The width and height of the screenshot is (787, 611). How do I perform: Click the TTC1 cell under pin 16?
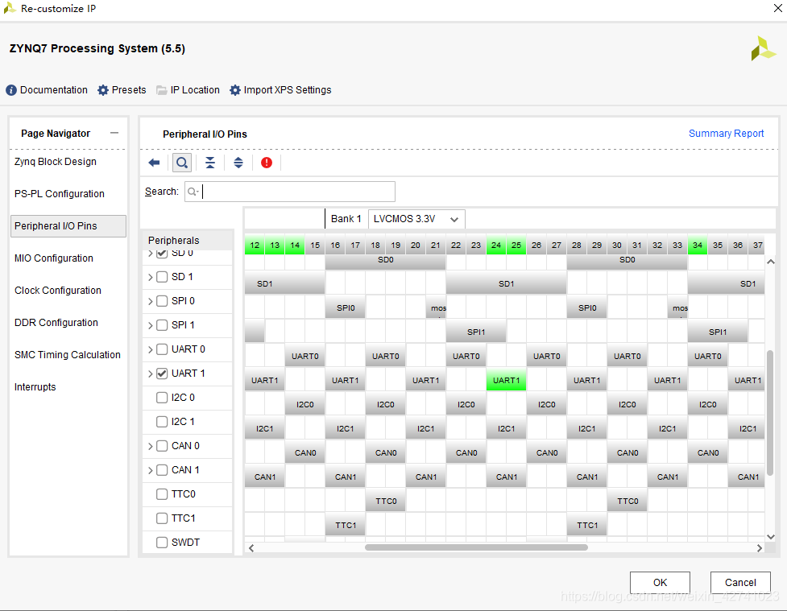346,525
